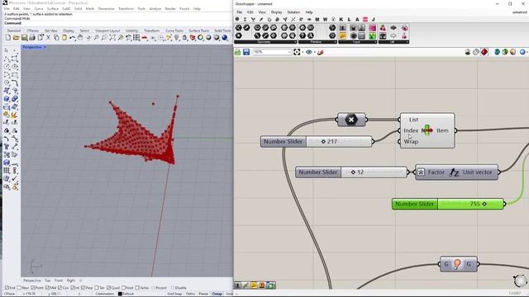Toggle the Near osnap checkbox

point(18,288)
